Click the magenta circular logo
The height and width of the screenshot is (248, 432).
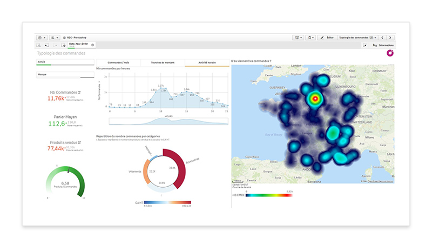tap(390, 53)
